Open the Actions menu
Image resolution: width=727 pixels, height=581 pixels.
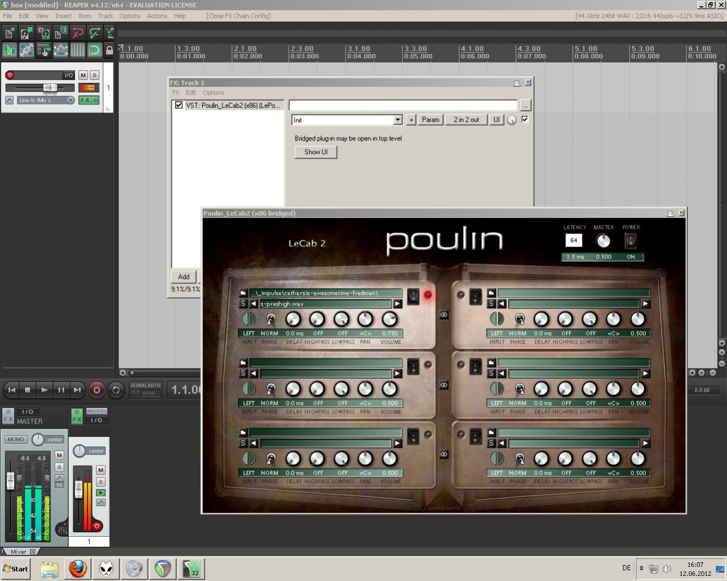157,16
